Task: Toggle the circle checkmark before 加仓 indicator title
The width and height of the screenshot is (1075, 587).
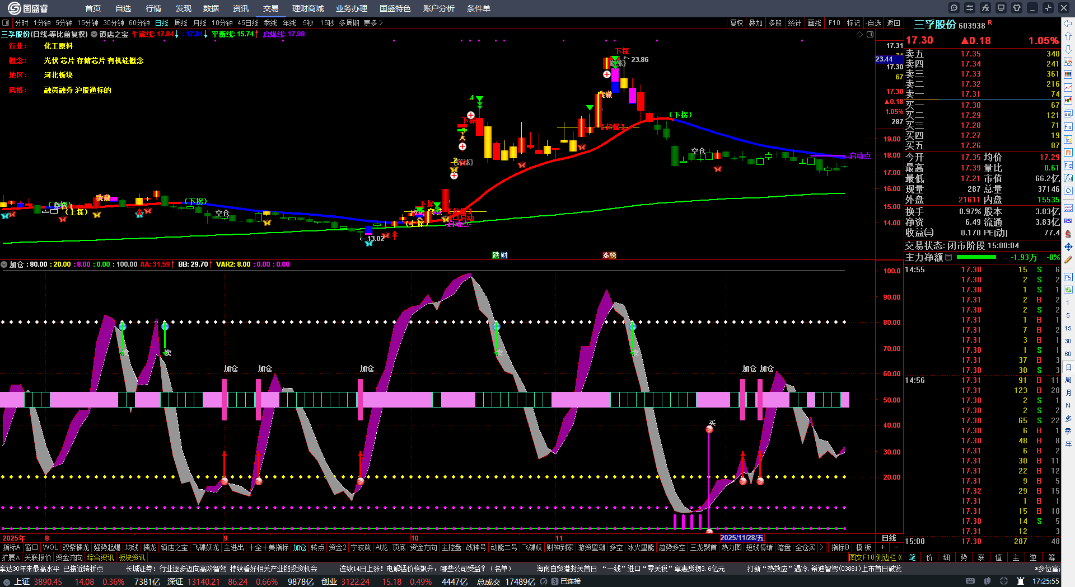Action: click(4, 264)
